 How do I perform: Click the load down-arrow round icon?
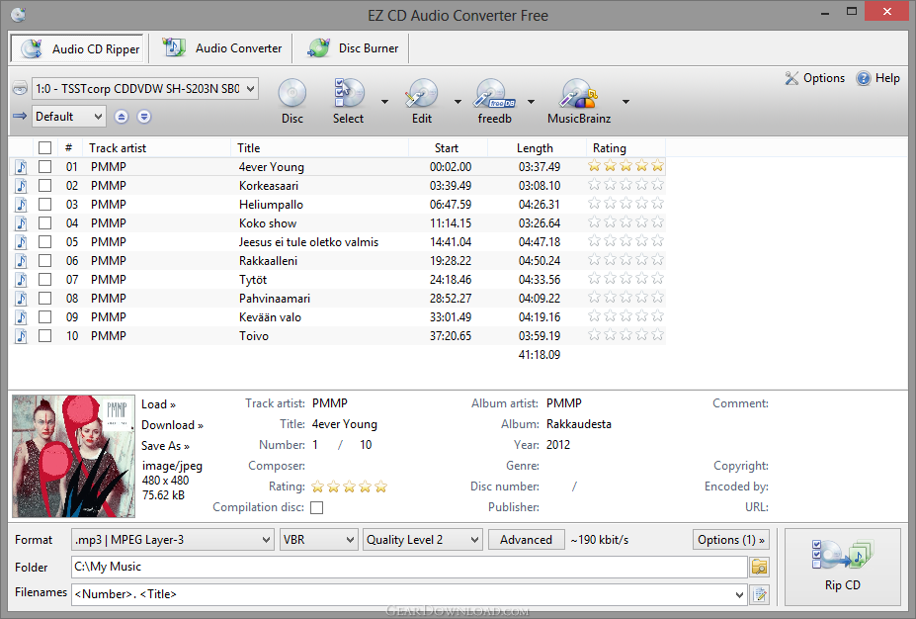(x=143, y=117)
